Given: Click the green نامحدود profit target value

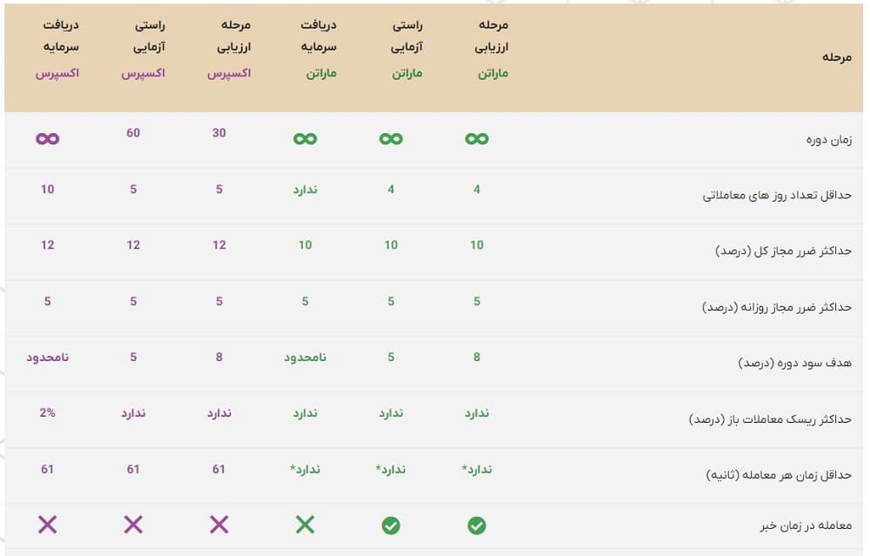Looking at the screenshot, I should click(x=305, y=357).
